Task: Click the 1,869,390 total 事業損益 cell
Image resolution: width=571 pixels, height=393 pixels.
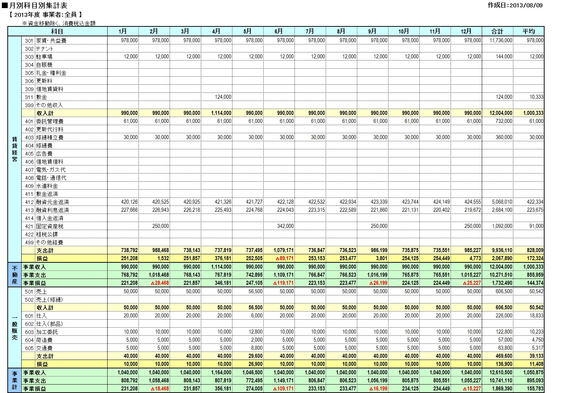Action: [x=498, y=389]
